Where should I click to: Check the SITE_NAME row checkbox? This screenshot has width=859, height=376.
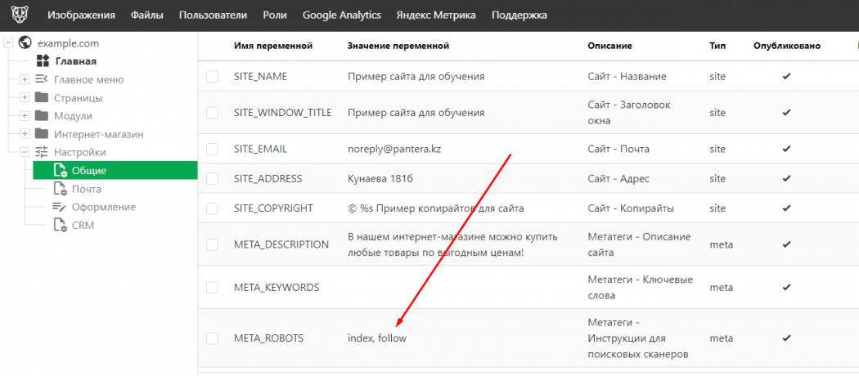click(x=213, y=77)
